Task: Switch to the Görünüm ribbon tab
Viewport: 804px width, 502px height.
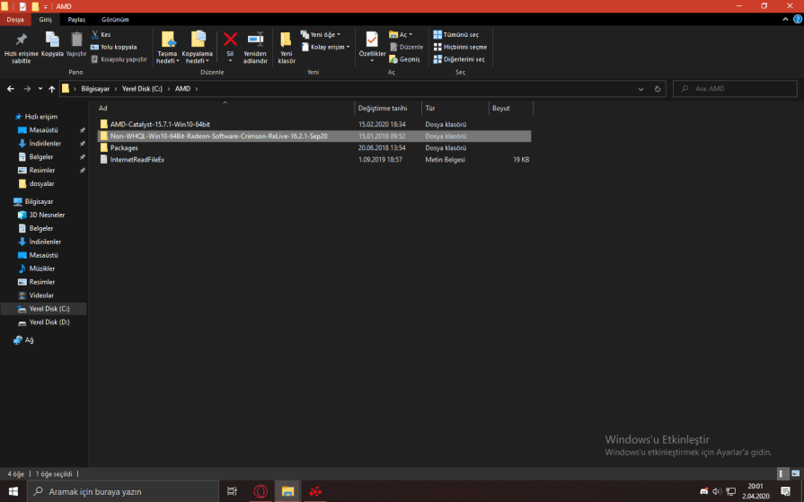Action: [x=115, y=20]
